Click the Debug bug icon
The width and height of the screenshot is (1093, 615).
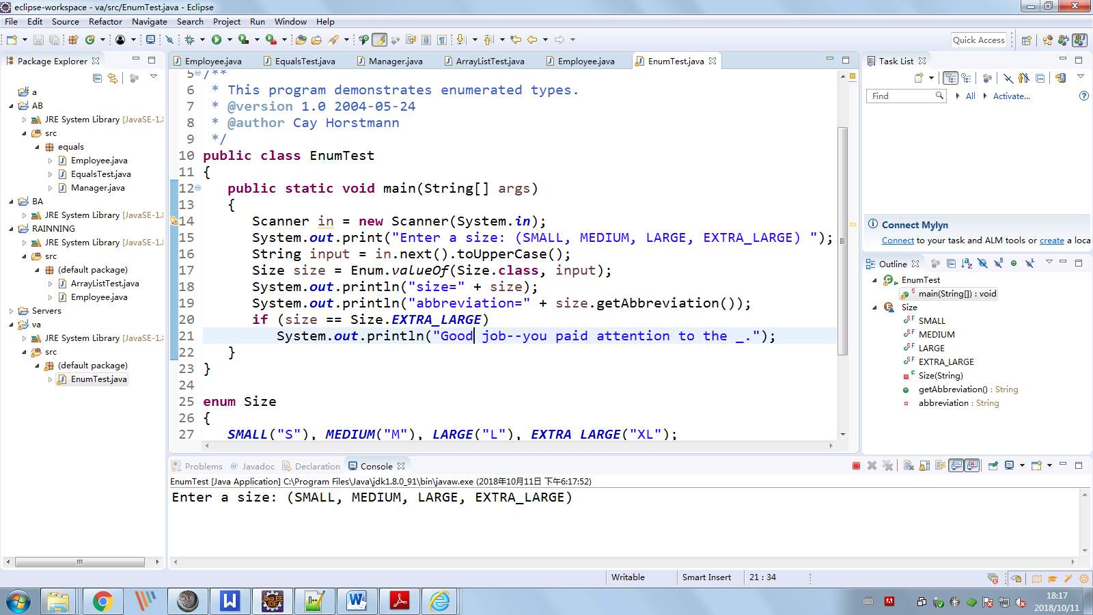click(189, 40)
